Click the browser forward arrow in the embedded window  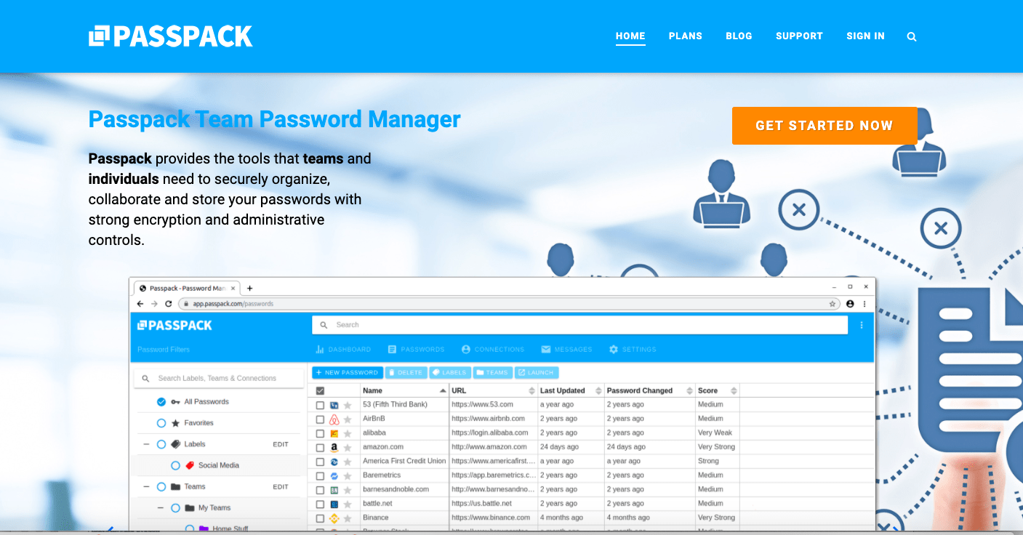click(155, 304)
